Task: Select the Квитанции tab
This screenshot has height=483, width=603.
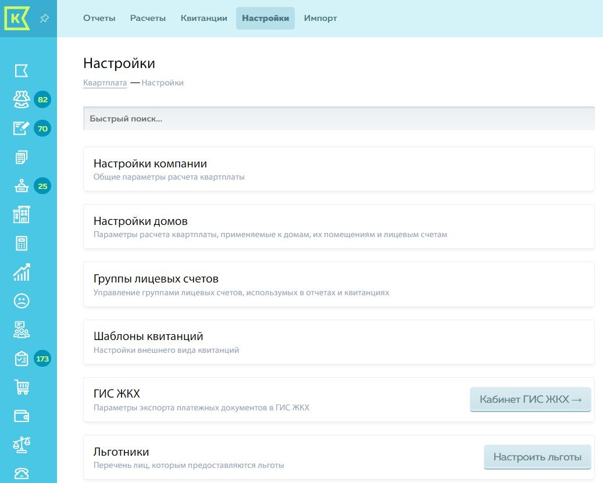Action: [x=204, y=18]
